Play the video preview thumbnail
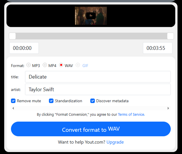Image resolution: width=182 pixels, height=154 pixels. point(91,16)
